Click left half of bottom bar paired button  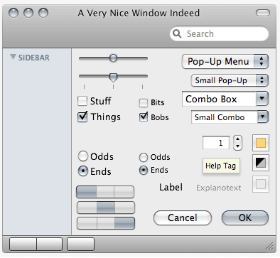[x=23, y=244]
